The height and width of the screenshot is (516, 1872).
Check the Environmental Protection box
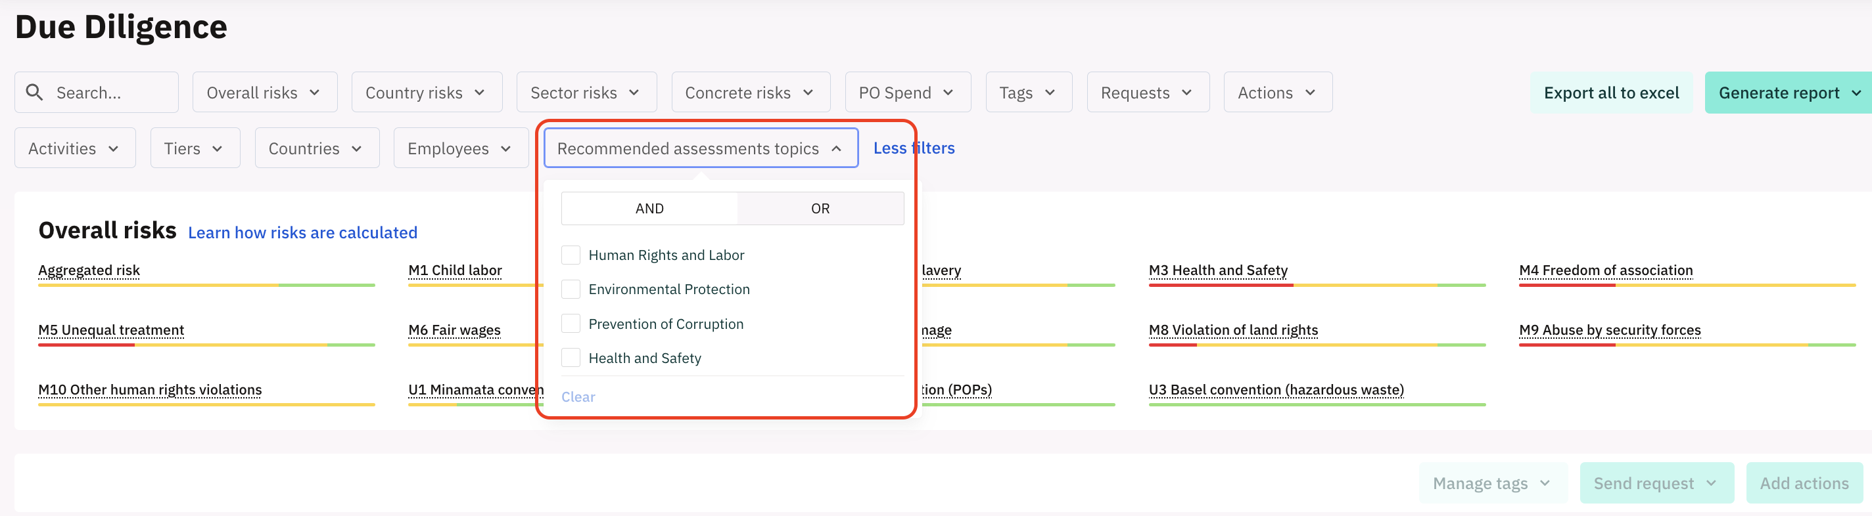tap(571, 289)
